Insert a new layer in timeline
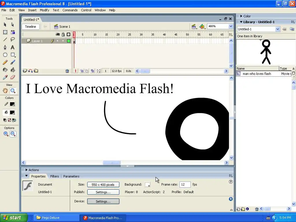The height and width of the screenshot is (222, 296). click(x=25, y=71)
